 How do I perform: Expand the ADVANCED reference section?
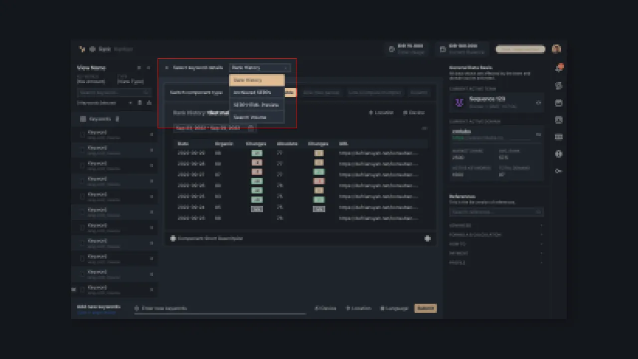[496, 225]
